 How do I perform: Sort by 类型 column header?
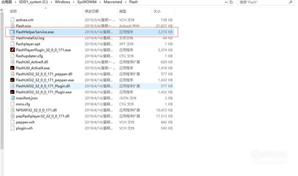coord(123,11)
